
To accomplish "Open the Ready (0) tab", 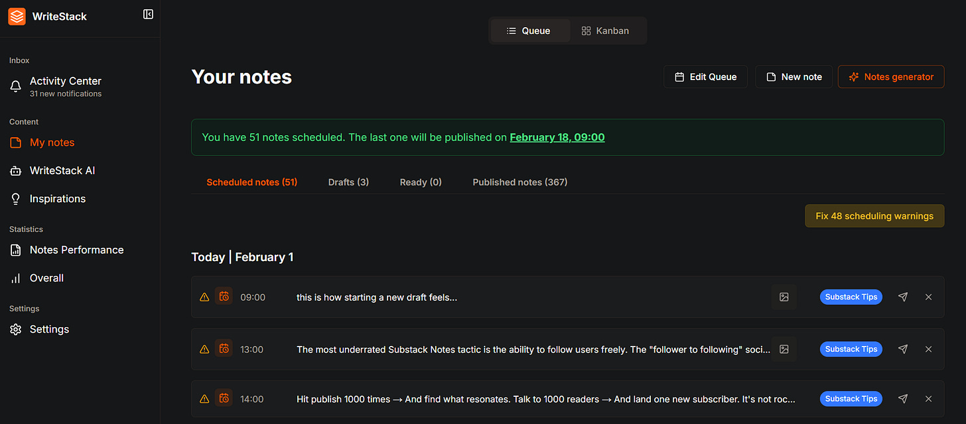I will point(421,182).
